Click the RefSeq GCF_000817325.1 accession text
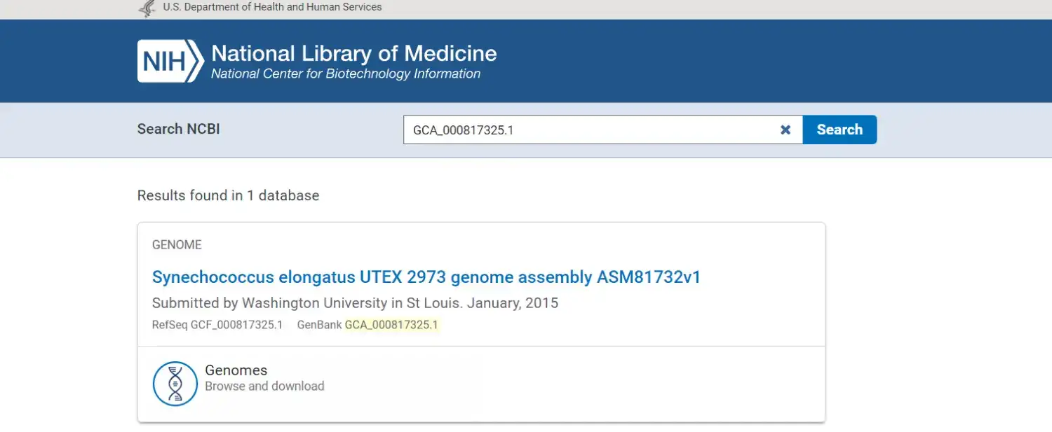Viewport: 1052px width, 432px height. coord(236,325)
